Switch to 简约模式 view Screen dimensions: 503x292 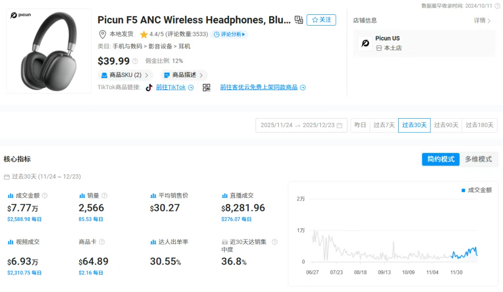coord(441,159)
